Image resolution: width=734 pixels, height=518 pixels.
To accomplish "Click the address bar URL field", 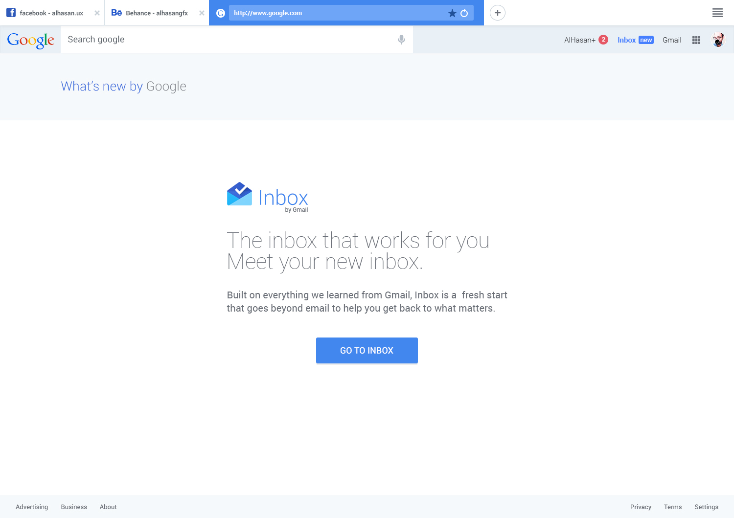I will tap(338, 13).
